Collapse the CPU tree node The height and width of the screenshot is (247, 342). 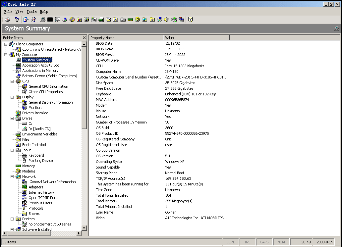click(12, 81)
